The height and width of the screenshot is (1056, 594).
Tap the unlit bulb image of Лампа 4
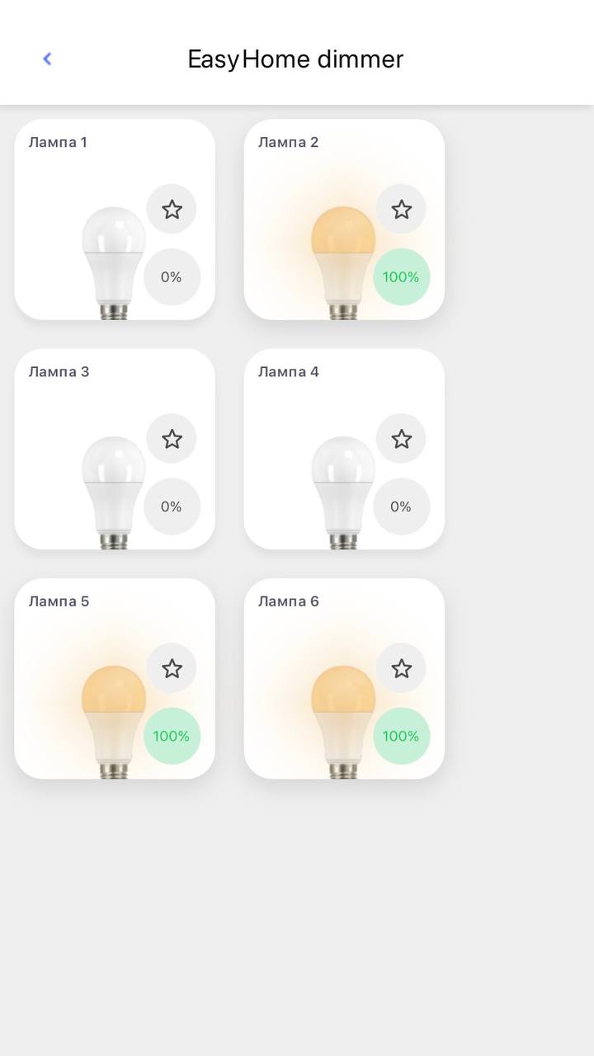click(x=343, y=493)
